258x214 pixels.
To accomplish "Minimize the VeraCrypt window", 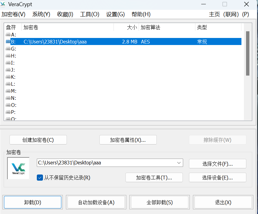I will click(x=203, y=4).
